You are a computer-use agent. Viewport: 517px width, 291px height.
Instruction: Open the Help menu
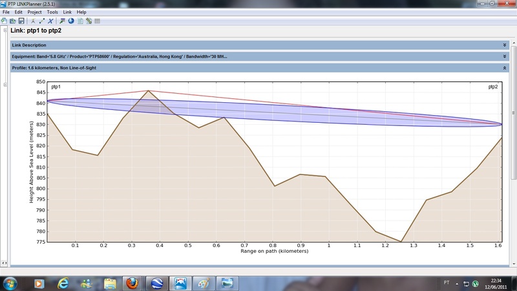point(81,12)
